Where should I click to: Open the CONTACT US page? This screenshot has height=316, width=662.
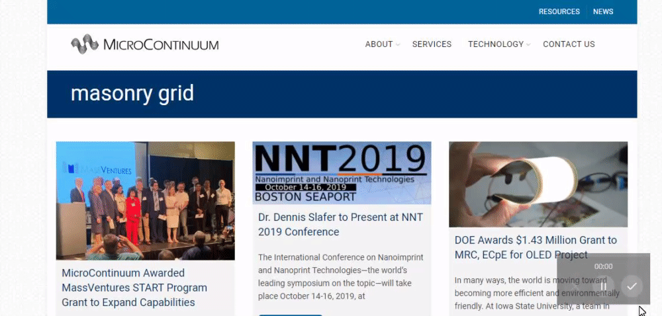tap(569, 44)
